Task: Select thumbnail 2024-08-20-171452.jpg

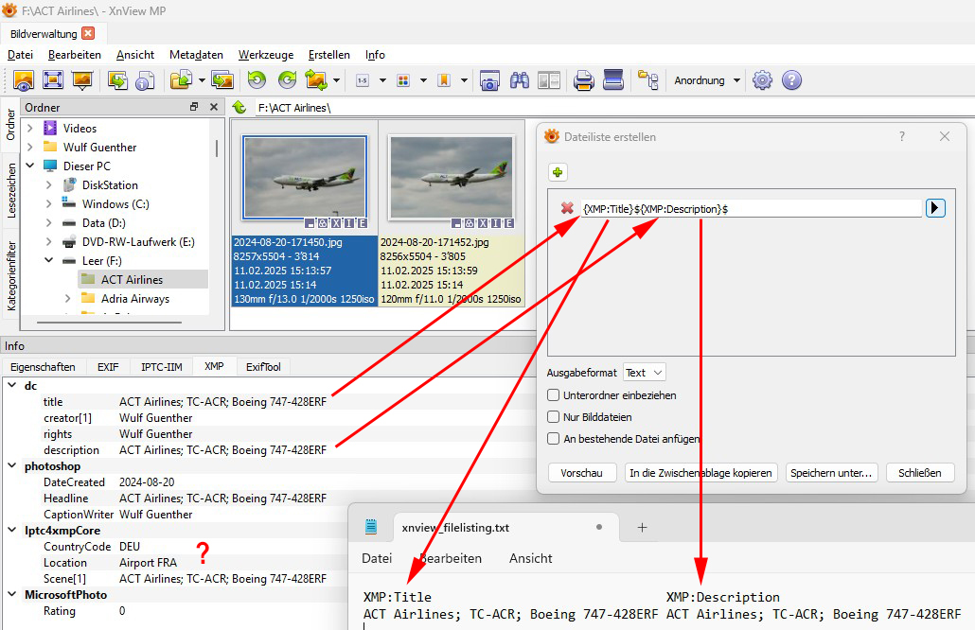Action: click(452, 214)
